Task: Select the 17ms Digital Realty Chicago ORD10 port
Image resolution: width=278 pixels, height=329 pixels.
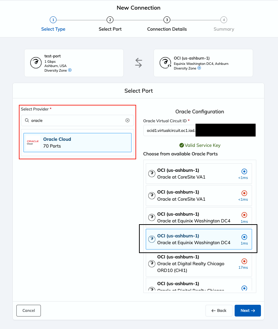Action: tap(199, 263)
